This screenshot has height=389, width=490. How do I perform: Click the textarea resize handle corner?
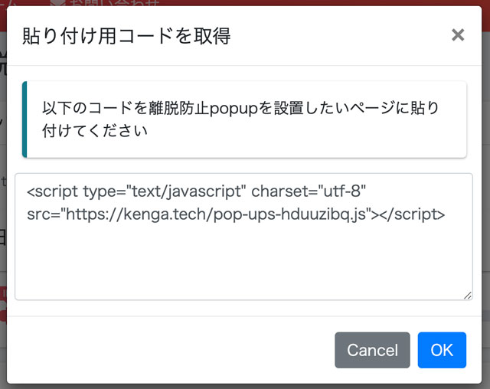click(x=468, y=296)
